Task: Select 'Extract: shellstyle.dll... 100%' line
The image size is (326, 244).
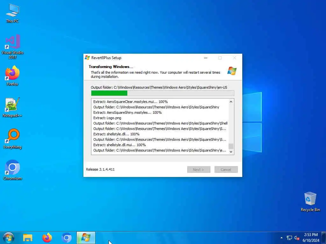Action: click(116, 134)
